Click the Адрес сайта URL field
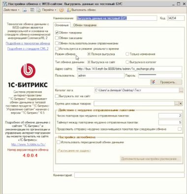Screen dimensions: 187x194 [x=129, y=69]
